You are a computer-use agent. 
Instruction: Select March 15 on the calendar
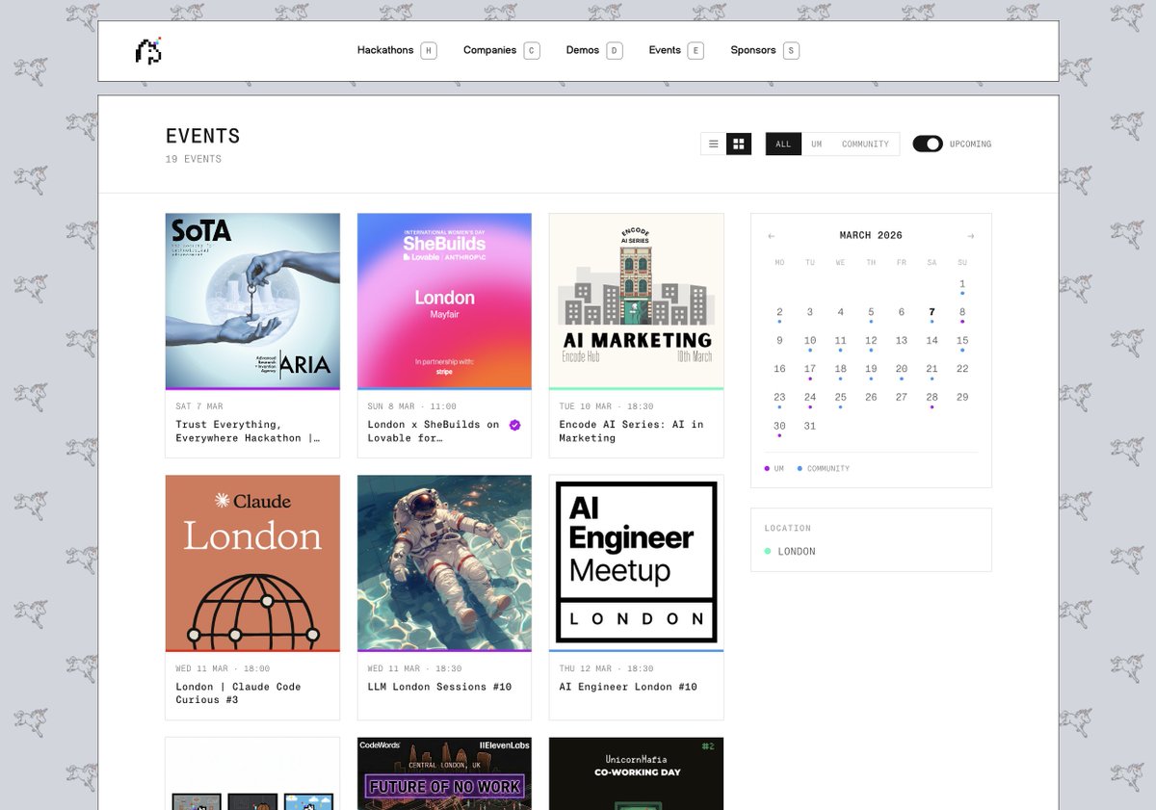[962, 341]
